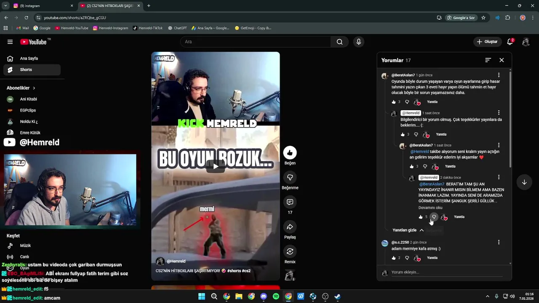Open the notifications bell
This screenshot has width=539, height=303.
(x=510, y=42)
